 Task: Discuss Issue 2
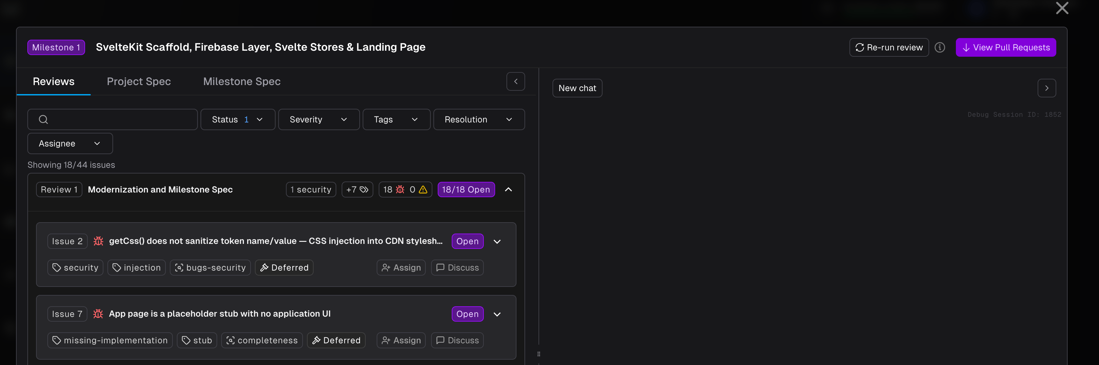click(x=457, y=268)
